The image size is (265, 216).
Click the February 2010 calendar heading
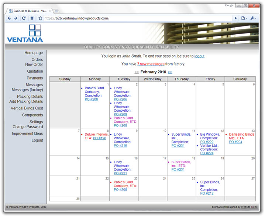(x=153, y=72)
